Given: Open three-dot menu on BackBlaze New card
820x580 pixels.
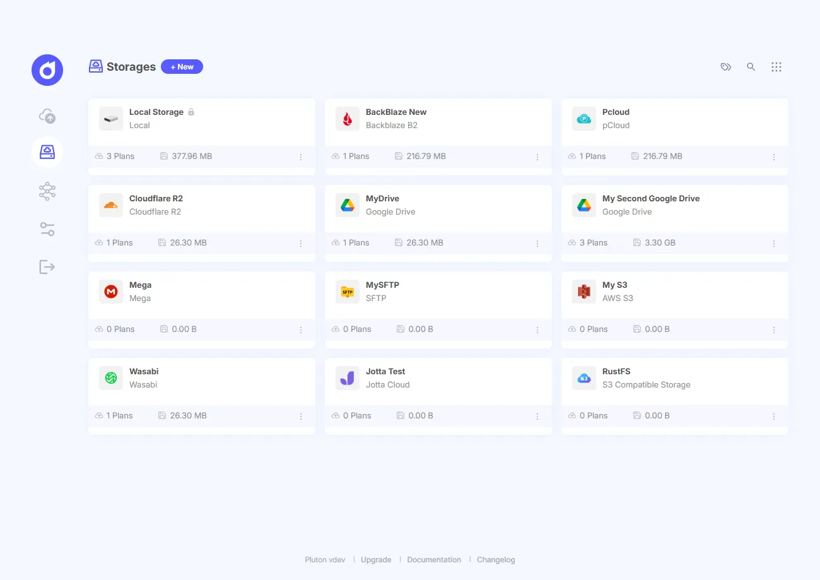Looking at the screenshot, I should (x=537, y=157).
